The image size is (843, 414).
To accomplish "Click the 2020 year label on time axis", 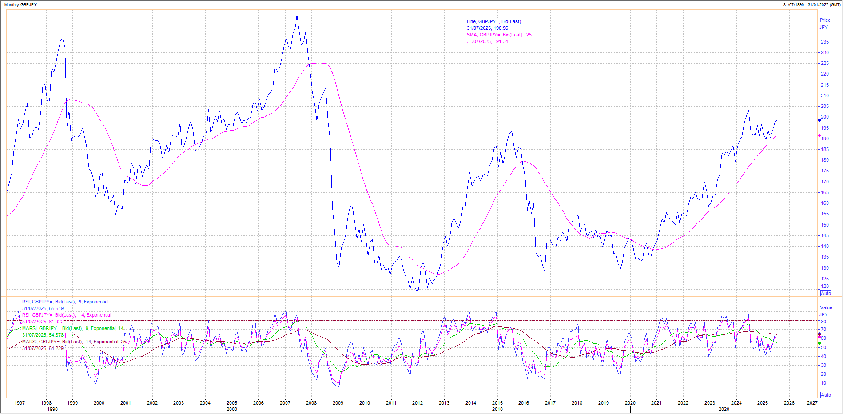I will (x=630, y=403).
